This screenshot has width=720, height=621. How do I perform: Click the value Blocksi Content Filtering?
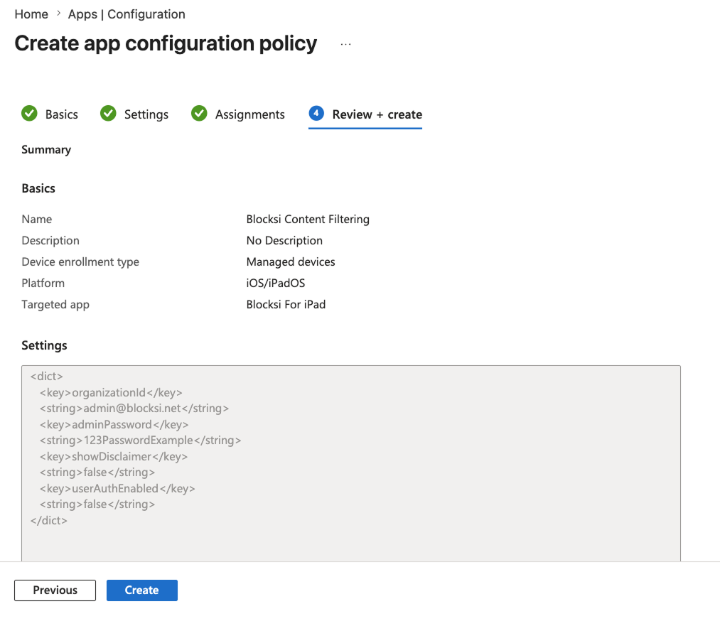pyautogui.click(x=308, y=219)
